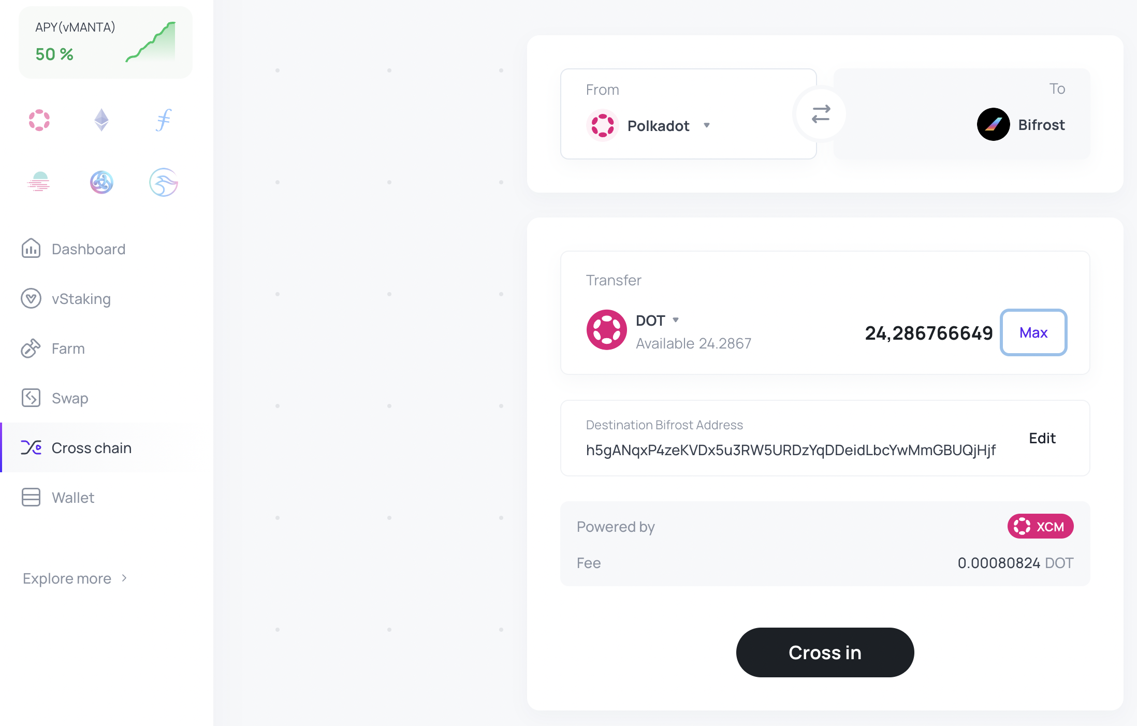
Task: Click the Cross chain sidebar icon
Action: (x=31, y=447)
